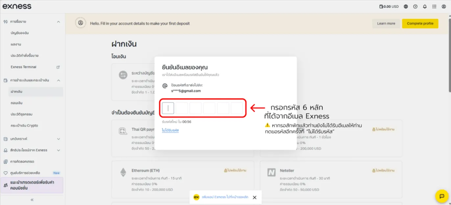Open the yellow live chat button

441,196
